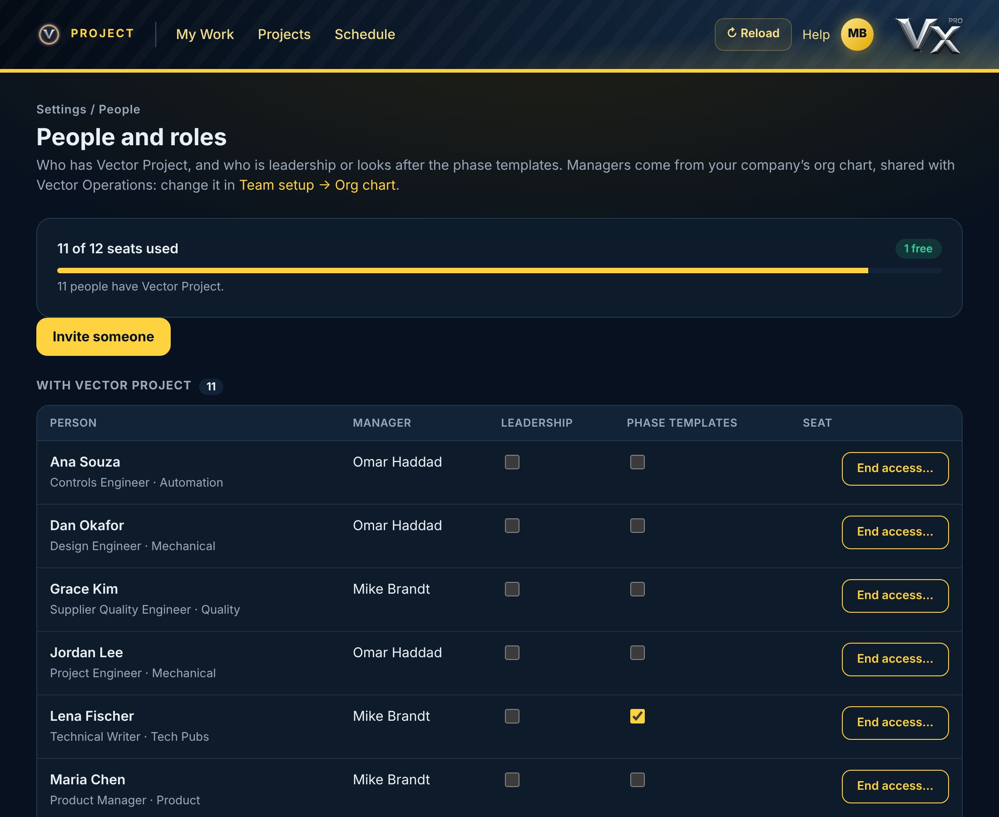
Task: End access for Dan Okafor
Action: point(895,532)
